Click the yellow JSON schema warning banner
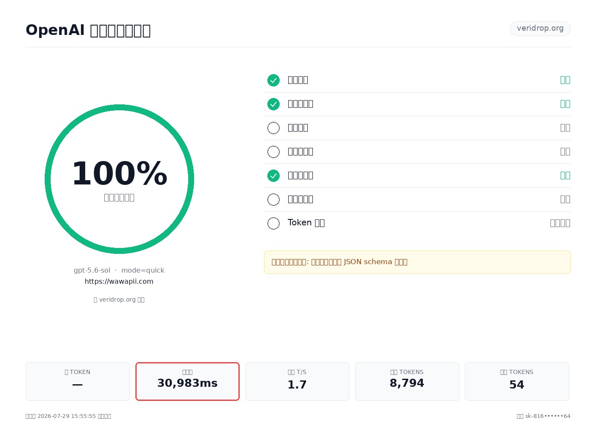 click(x=417, y=262)
